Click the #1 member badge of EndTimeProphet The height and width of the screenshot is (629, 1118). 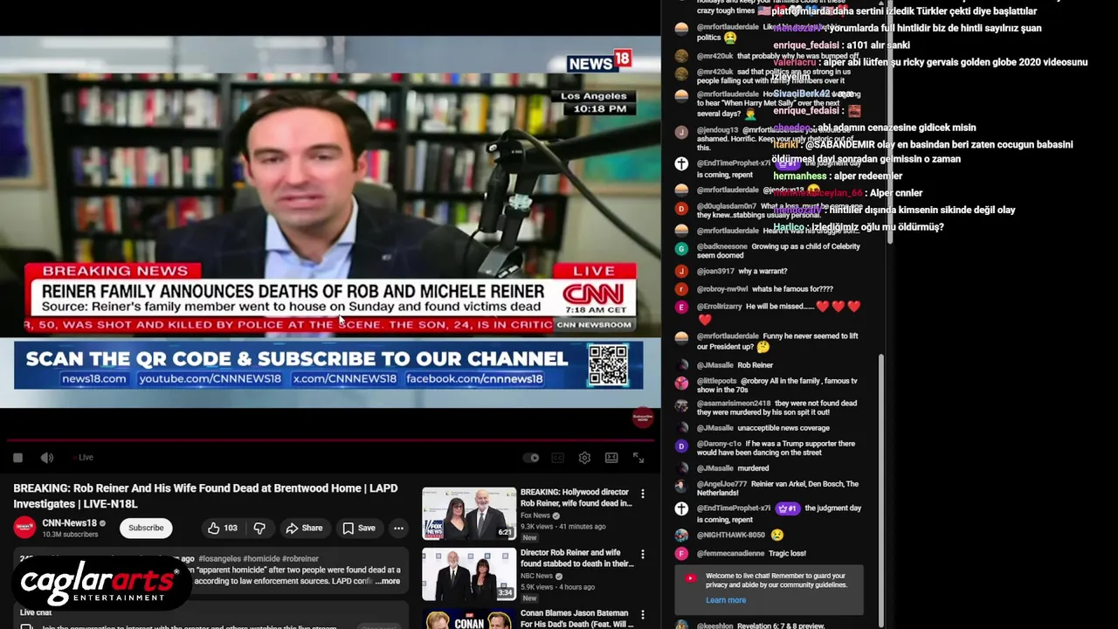[787, 508]
